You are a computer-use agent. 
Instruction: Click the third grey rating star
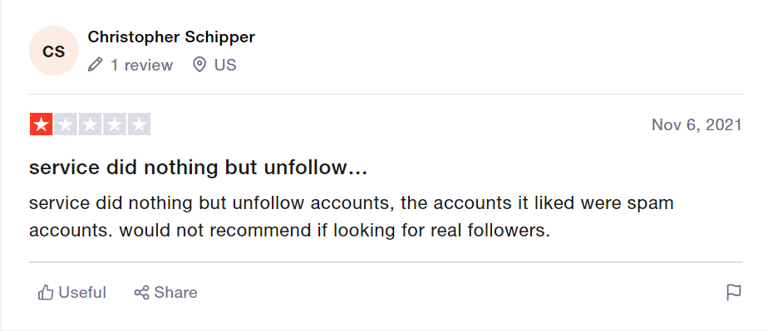(x=90, y=124)
